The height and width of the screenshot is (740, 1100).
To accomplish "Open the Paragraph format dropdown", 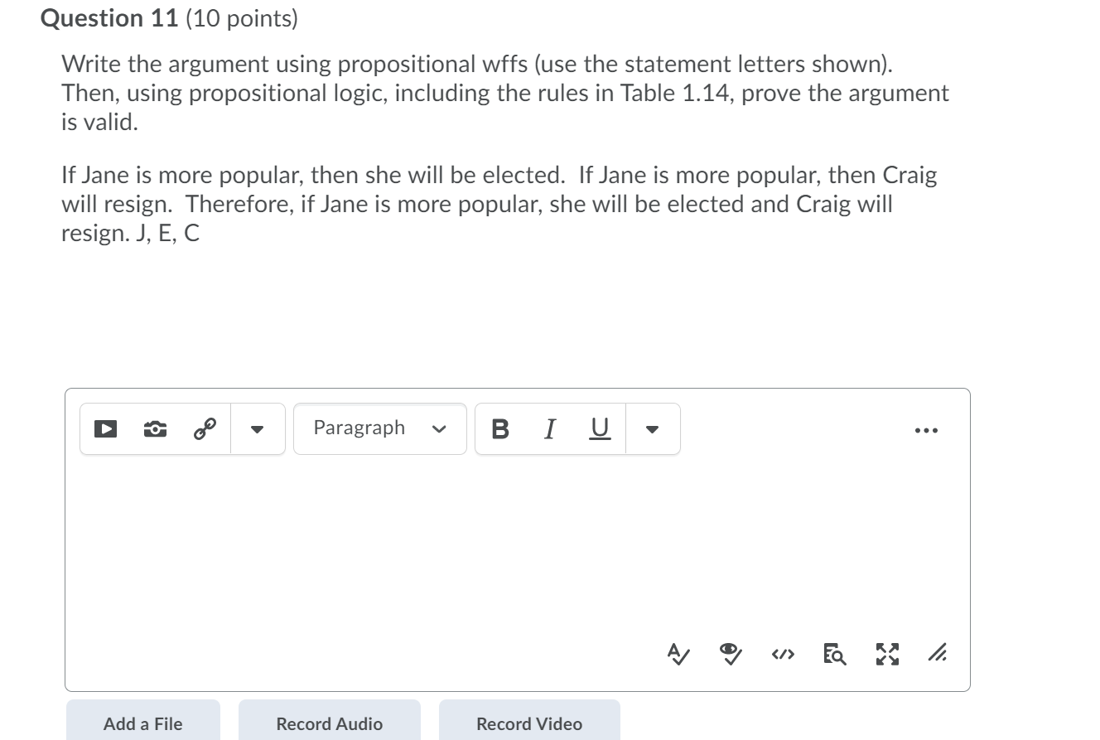I will (379, 428).
